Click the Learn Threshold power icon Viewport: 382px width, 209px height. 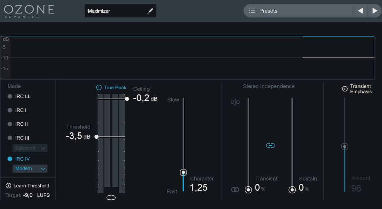[x=8, y=186]
